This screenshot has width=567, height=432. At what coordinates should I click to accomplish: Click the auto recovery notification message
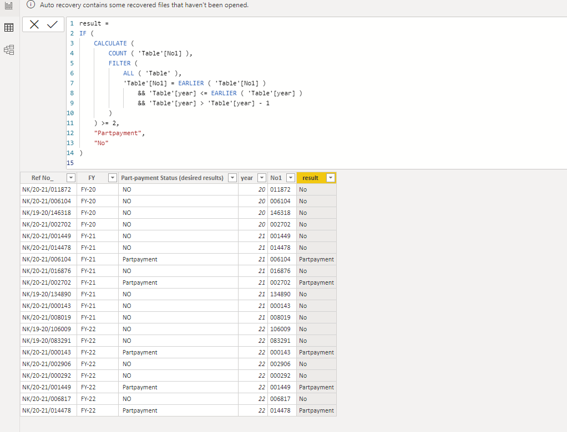(144, 5)
